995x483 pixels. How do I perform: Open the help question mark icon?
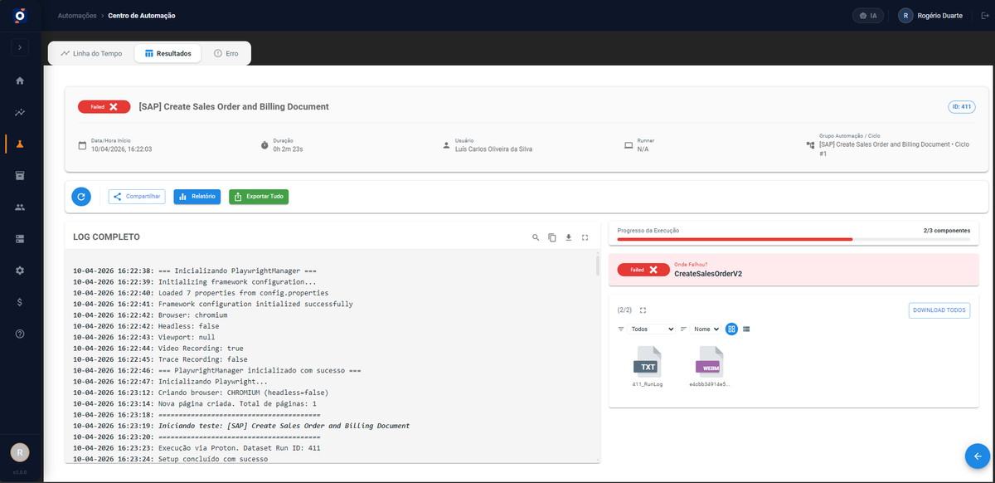(20, 334)
